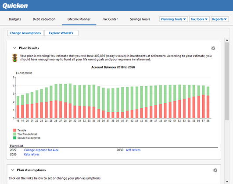
Task: Open the Planning Tools dropdown
Action: 174,19
